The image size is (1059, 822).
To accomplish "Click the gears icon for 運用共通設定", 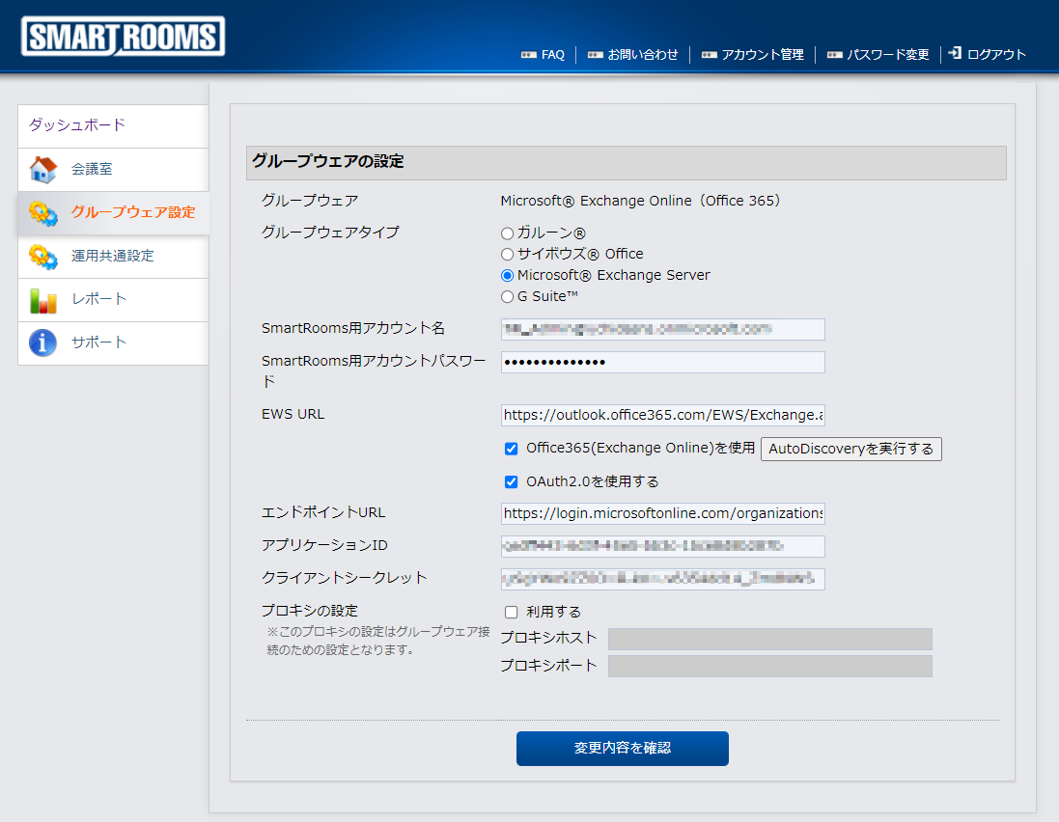I will (x=43, y=257).
